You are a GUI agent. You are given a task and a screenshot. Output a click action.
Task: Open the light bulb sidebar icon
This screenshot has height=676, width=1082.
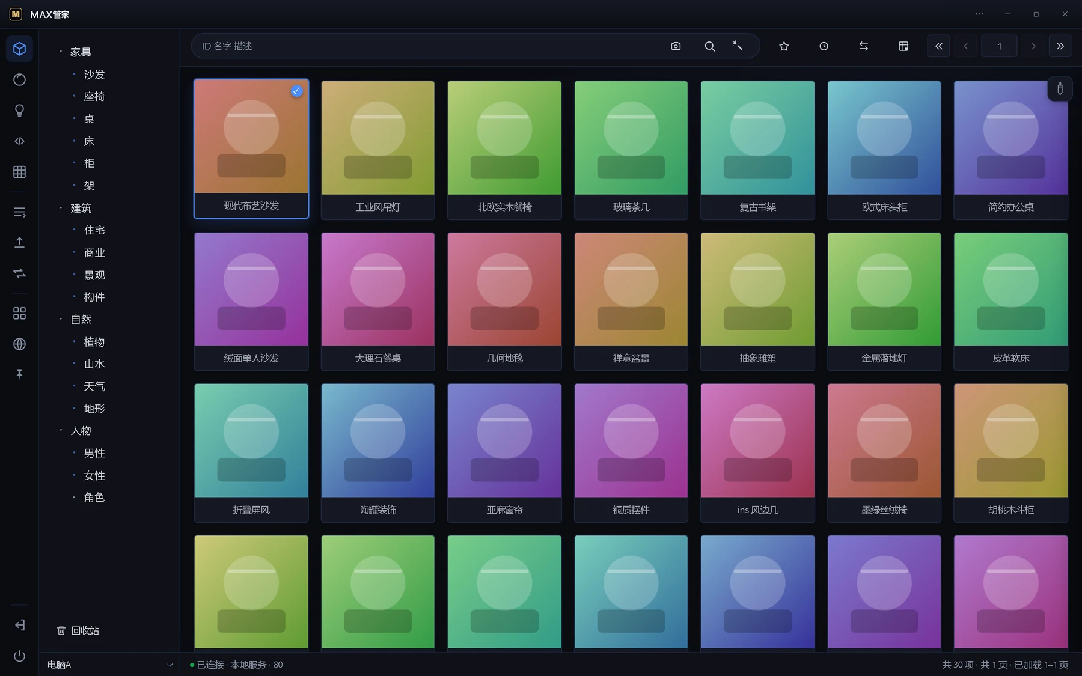[19, 111]
